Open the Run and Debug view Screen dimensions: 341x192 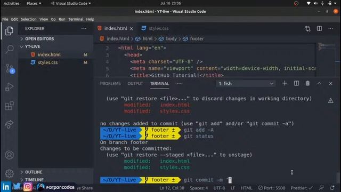click(10, 87)
